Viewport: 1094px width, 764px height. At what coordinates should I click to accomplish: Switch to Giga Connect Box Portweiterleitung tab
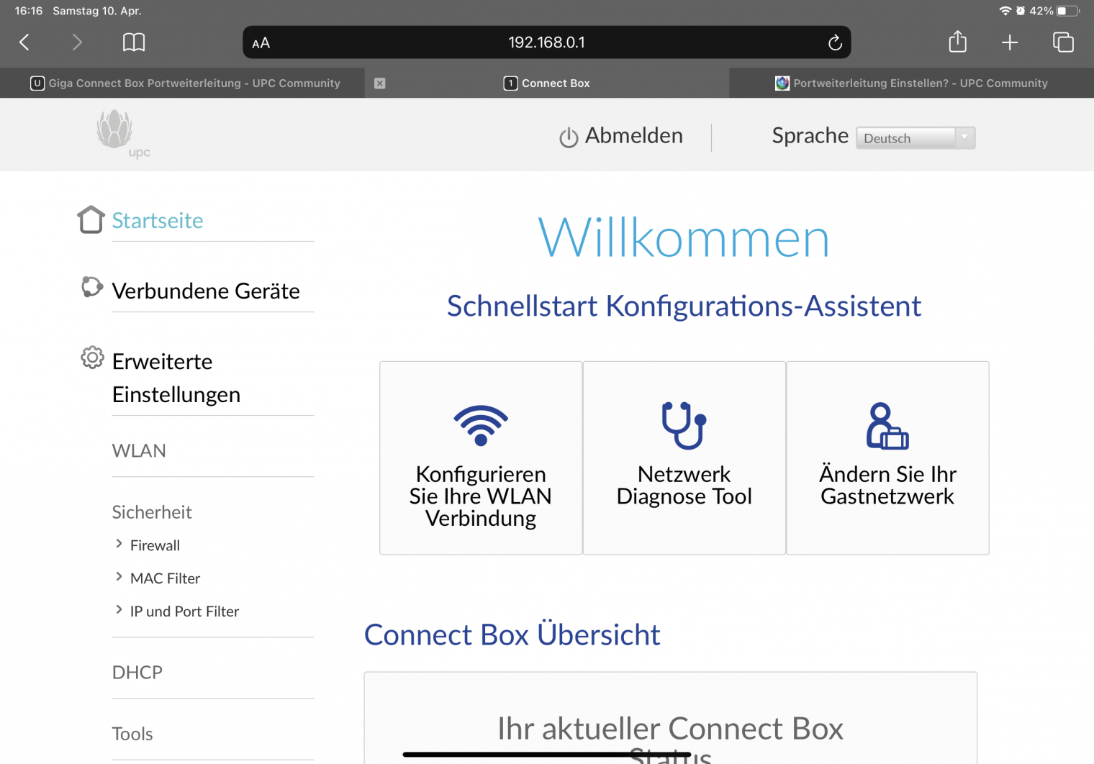coord(186,83)
